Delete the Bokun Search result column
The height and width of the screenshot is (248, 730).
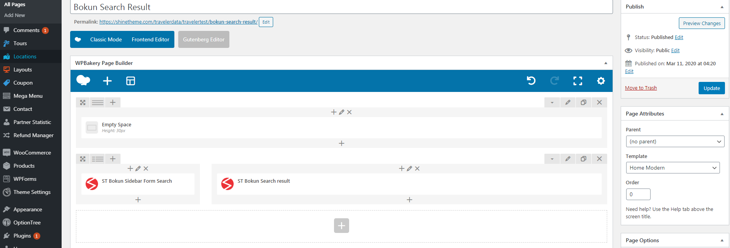click(x=417, y=168)
